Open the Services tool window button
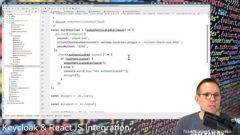 tap(58, 116)
